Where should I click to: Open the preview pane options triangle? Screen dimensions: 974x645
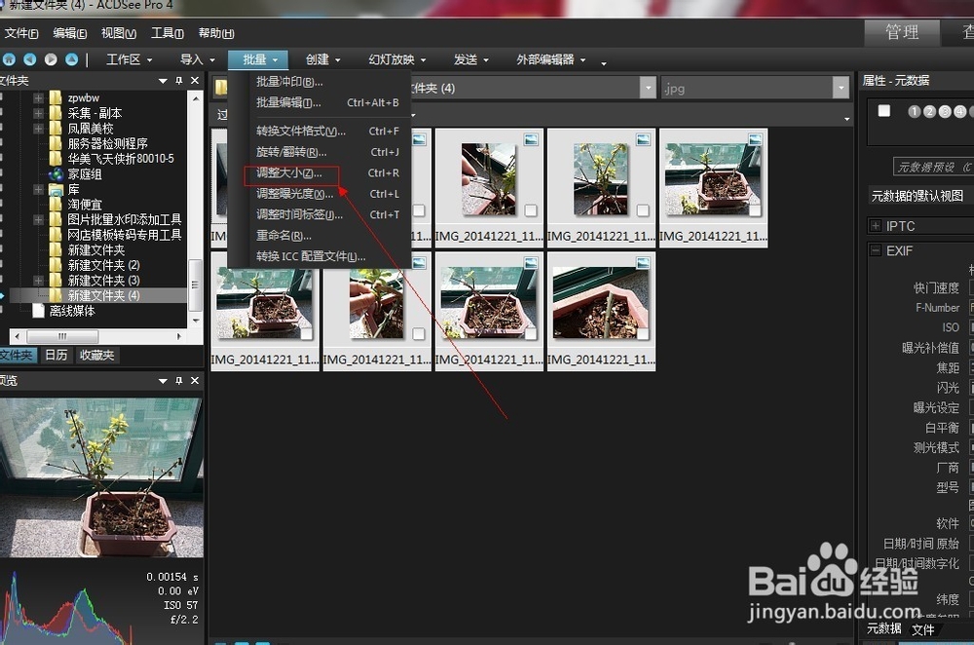pyautogui.click(x=163, y=380)
